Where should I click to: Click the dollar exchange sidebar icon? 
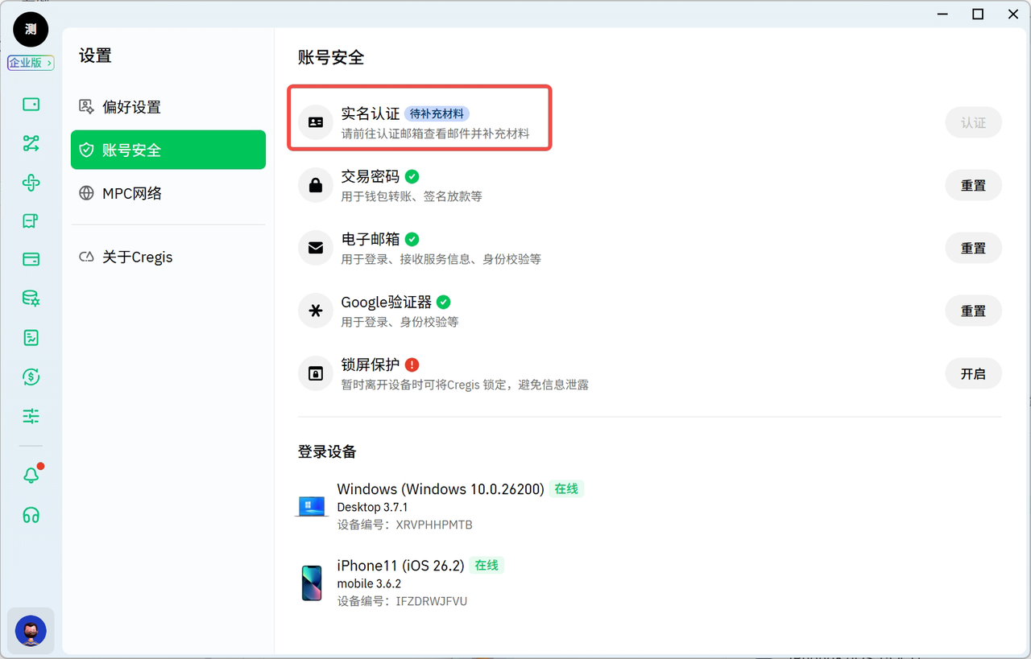[31, 377]
